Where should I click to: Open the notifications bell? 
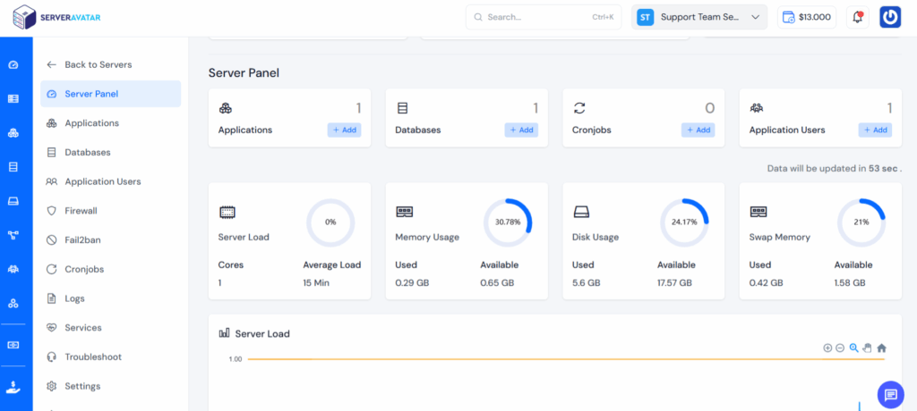pyautogui.click(x=858, y=17)
